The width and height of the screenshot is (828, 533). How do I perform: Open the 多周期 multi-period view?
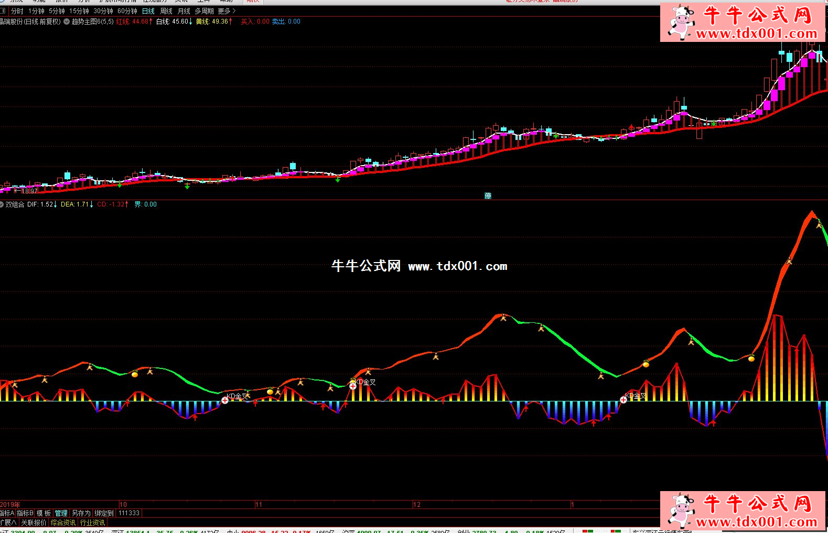click(204, 11)
